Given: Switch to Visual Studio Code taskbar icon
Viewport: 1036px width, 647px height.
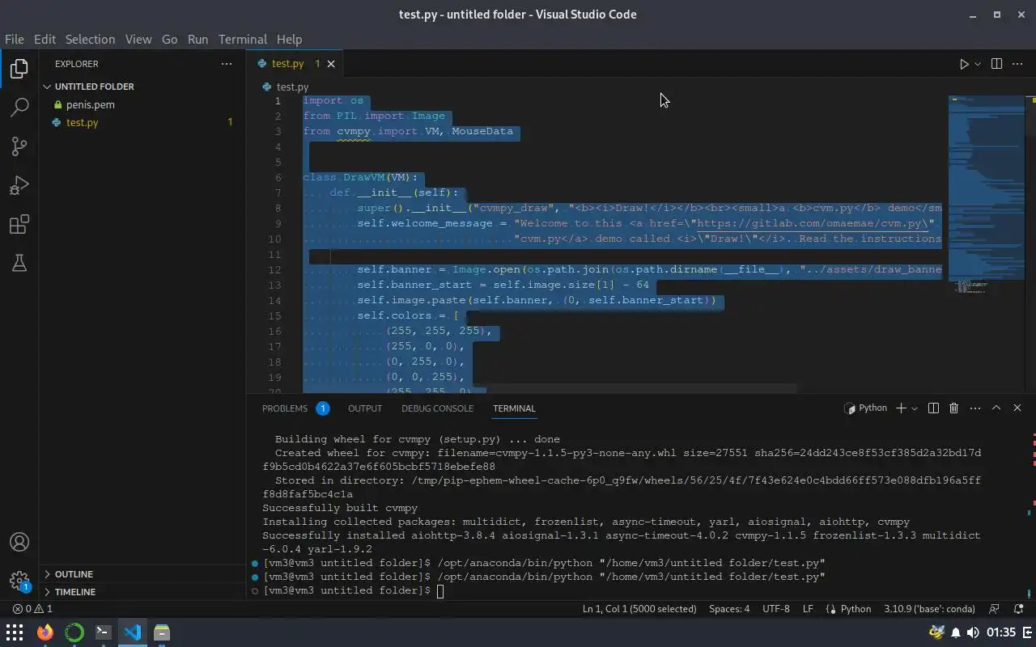Looking at the screenshot, I should point(133,632).
